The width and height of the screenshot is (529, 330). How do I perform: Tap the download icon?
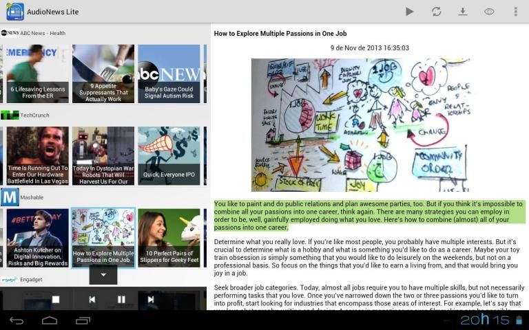(x=463, y=12)
